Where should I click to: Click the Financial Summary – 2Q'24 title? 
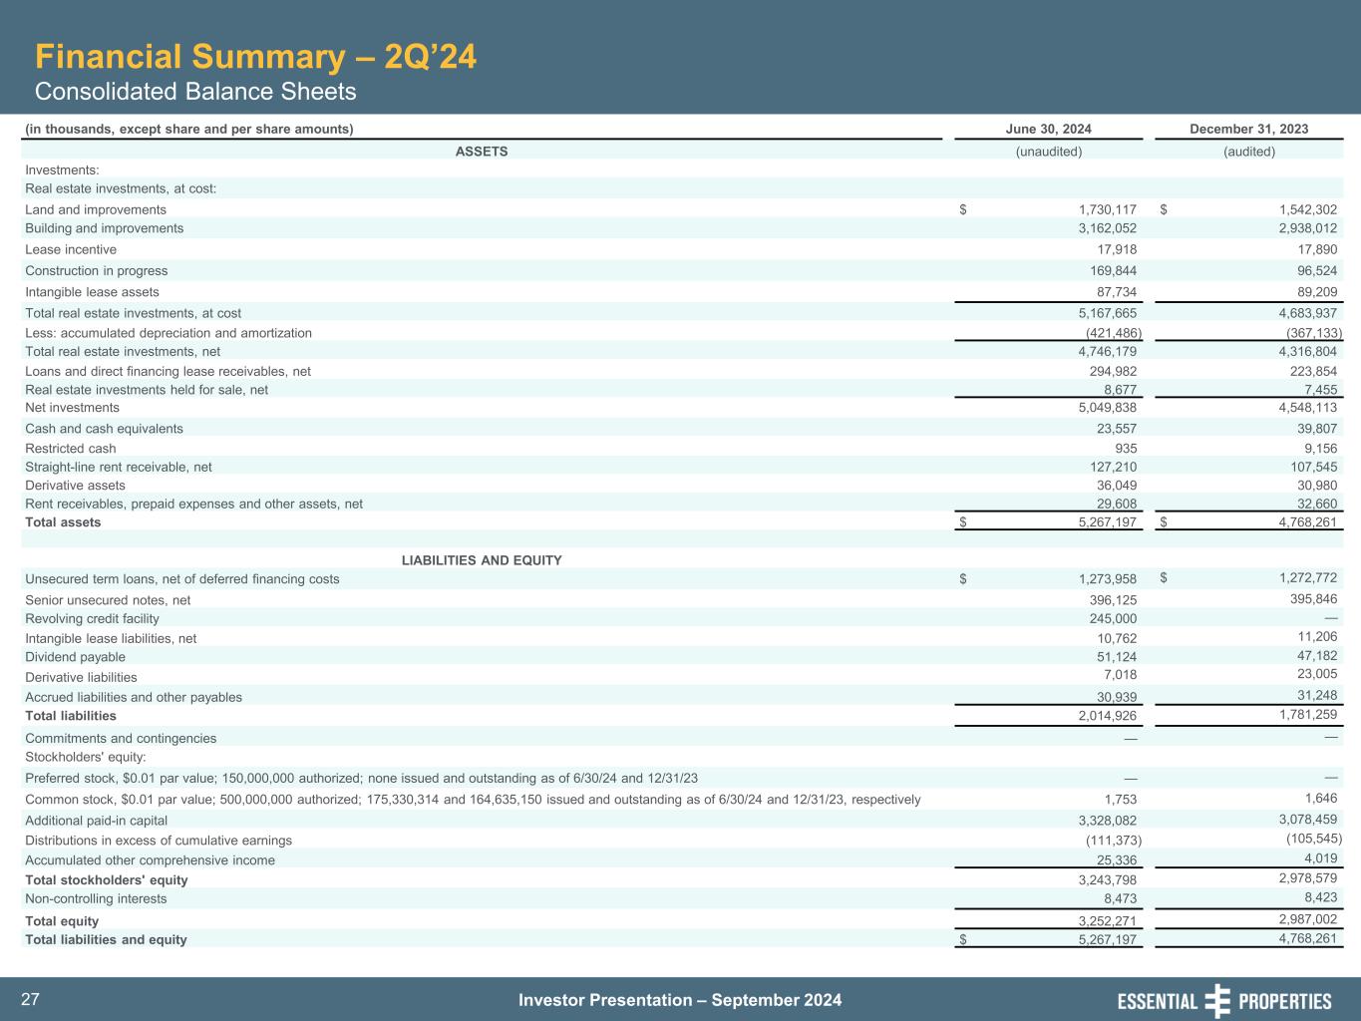point(255,57)
